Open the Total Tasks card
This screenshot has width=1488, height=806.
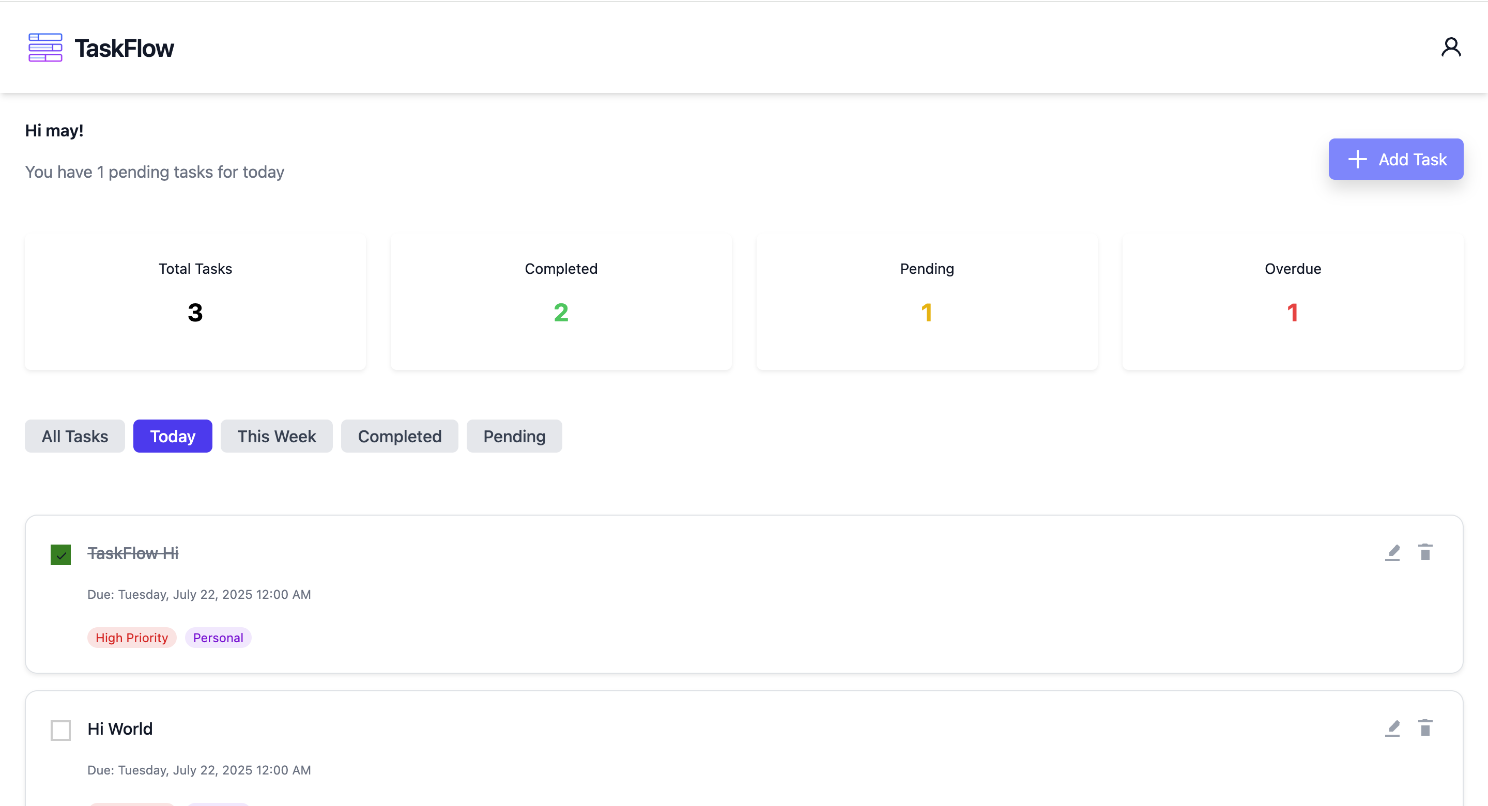click(195, 302)
